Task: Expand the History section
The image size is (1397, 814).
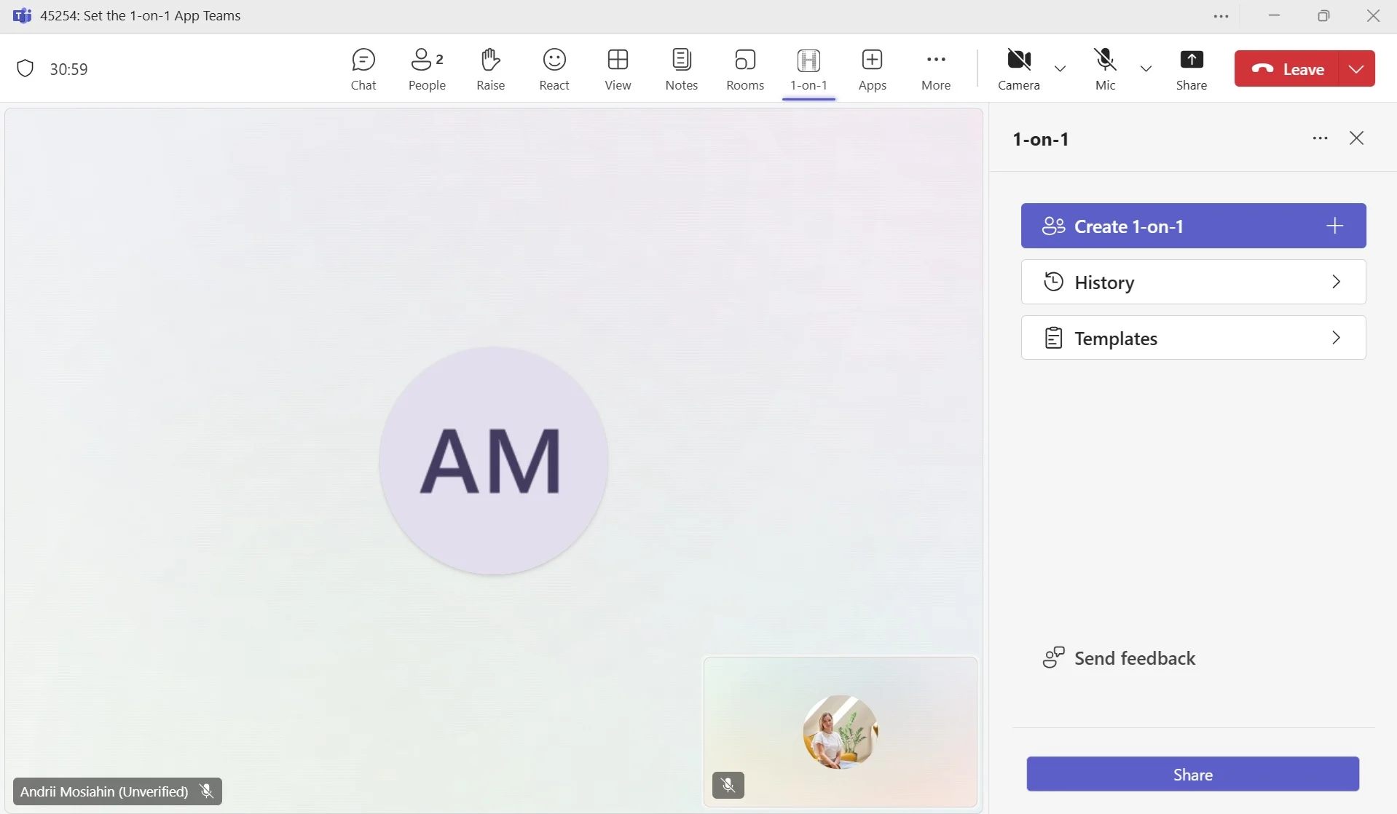Action: coord(1192,282)
